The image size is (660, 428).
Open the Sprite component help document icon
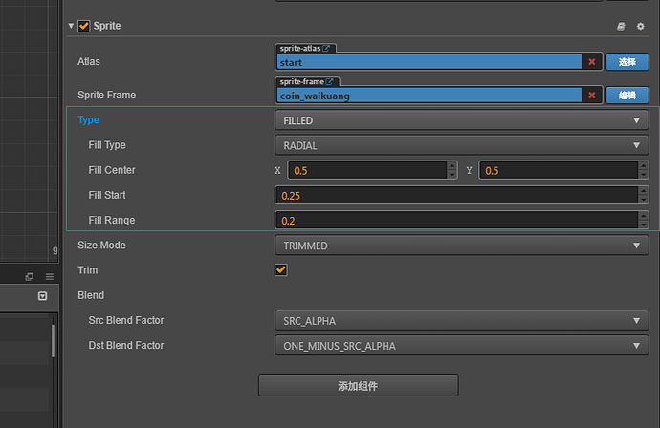[621, 27]
